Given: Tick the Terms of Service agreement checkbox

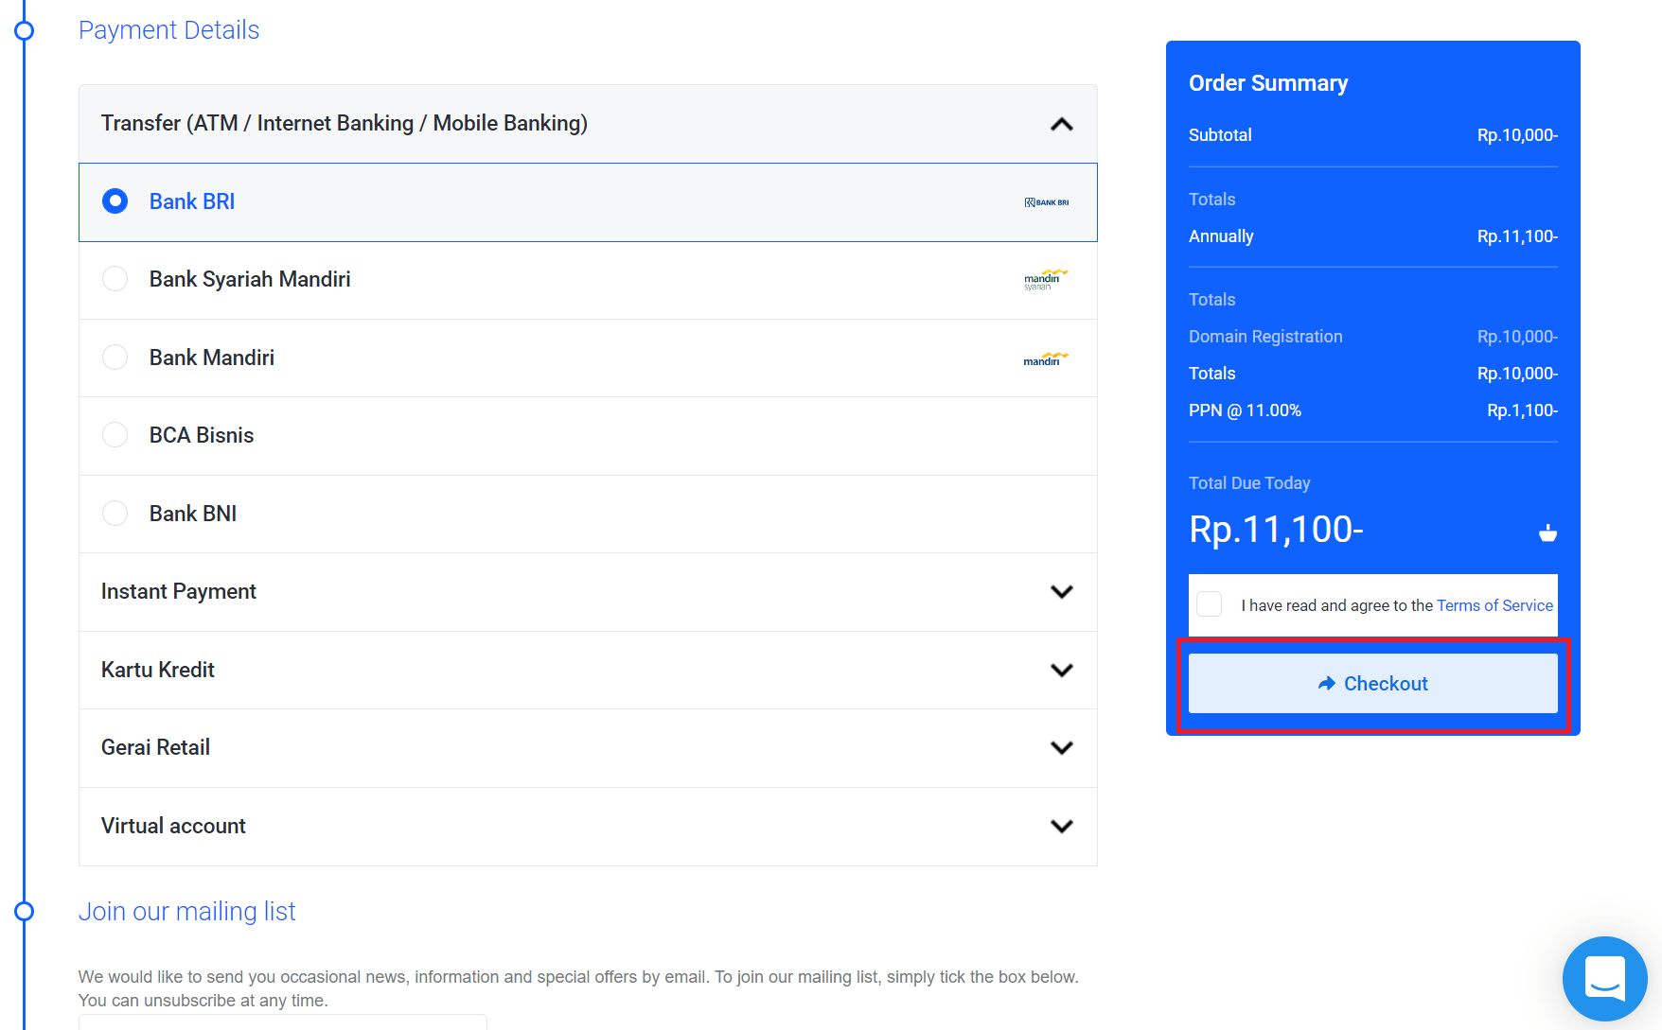Looking at the screenshot, I should [x=1209, y=603].
